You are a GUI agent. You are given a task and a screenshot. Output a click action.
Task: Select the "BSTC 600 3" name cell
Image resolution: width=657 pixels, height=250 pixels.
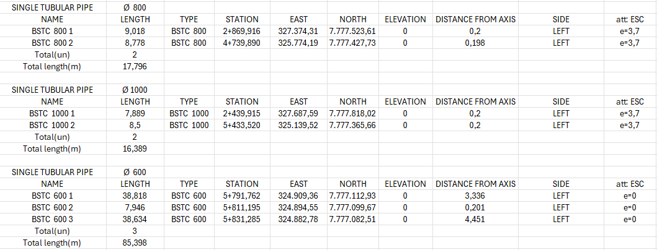click(52, 219)
